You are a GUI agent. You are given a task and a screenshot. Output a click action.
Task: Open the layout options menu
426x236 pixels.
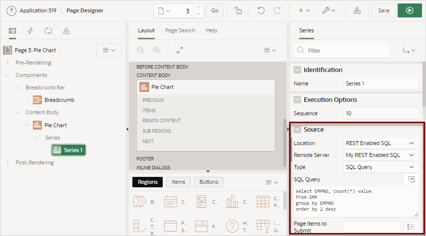click(270, 50)
